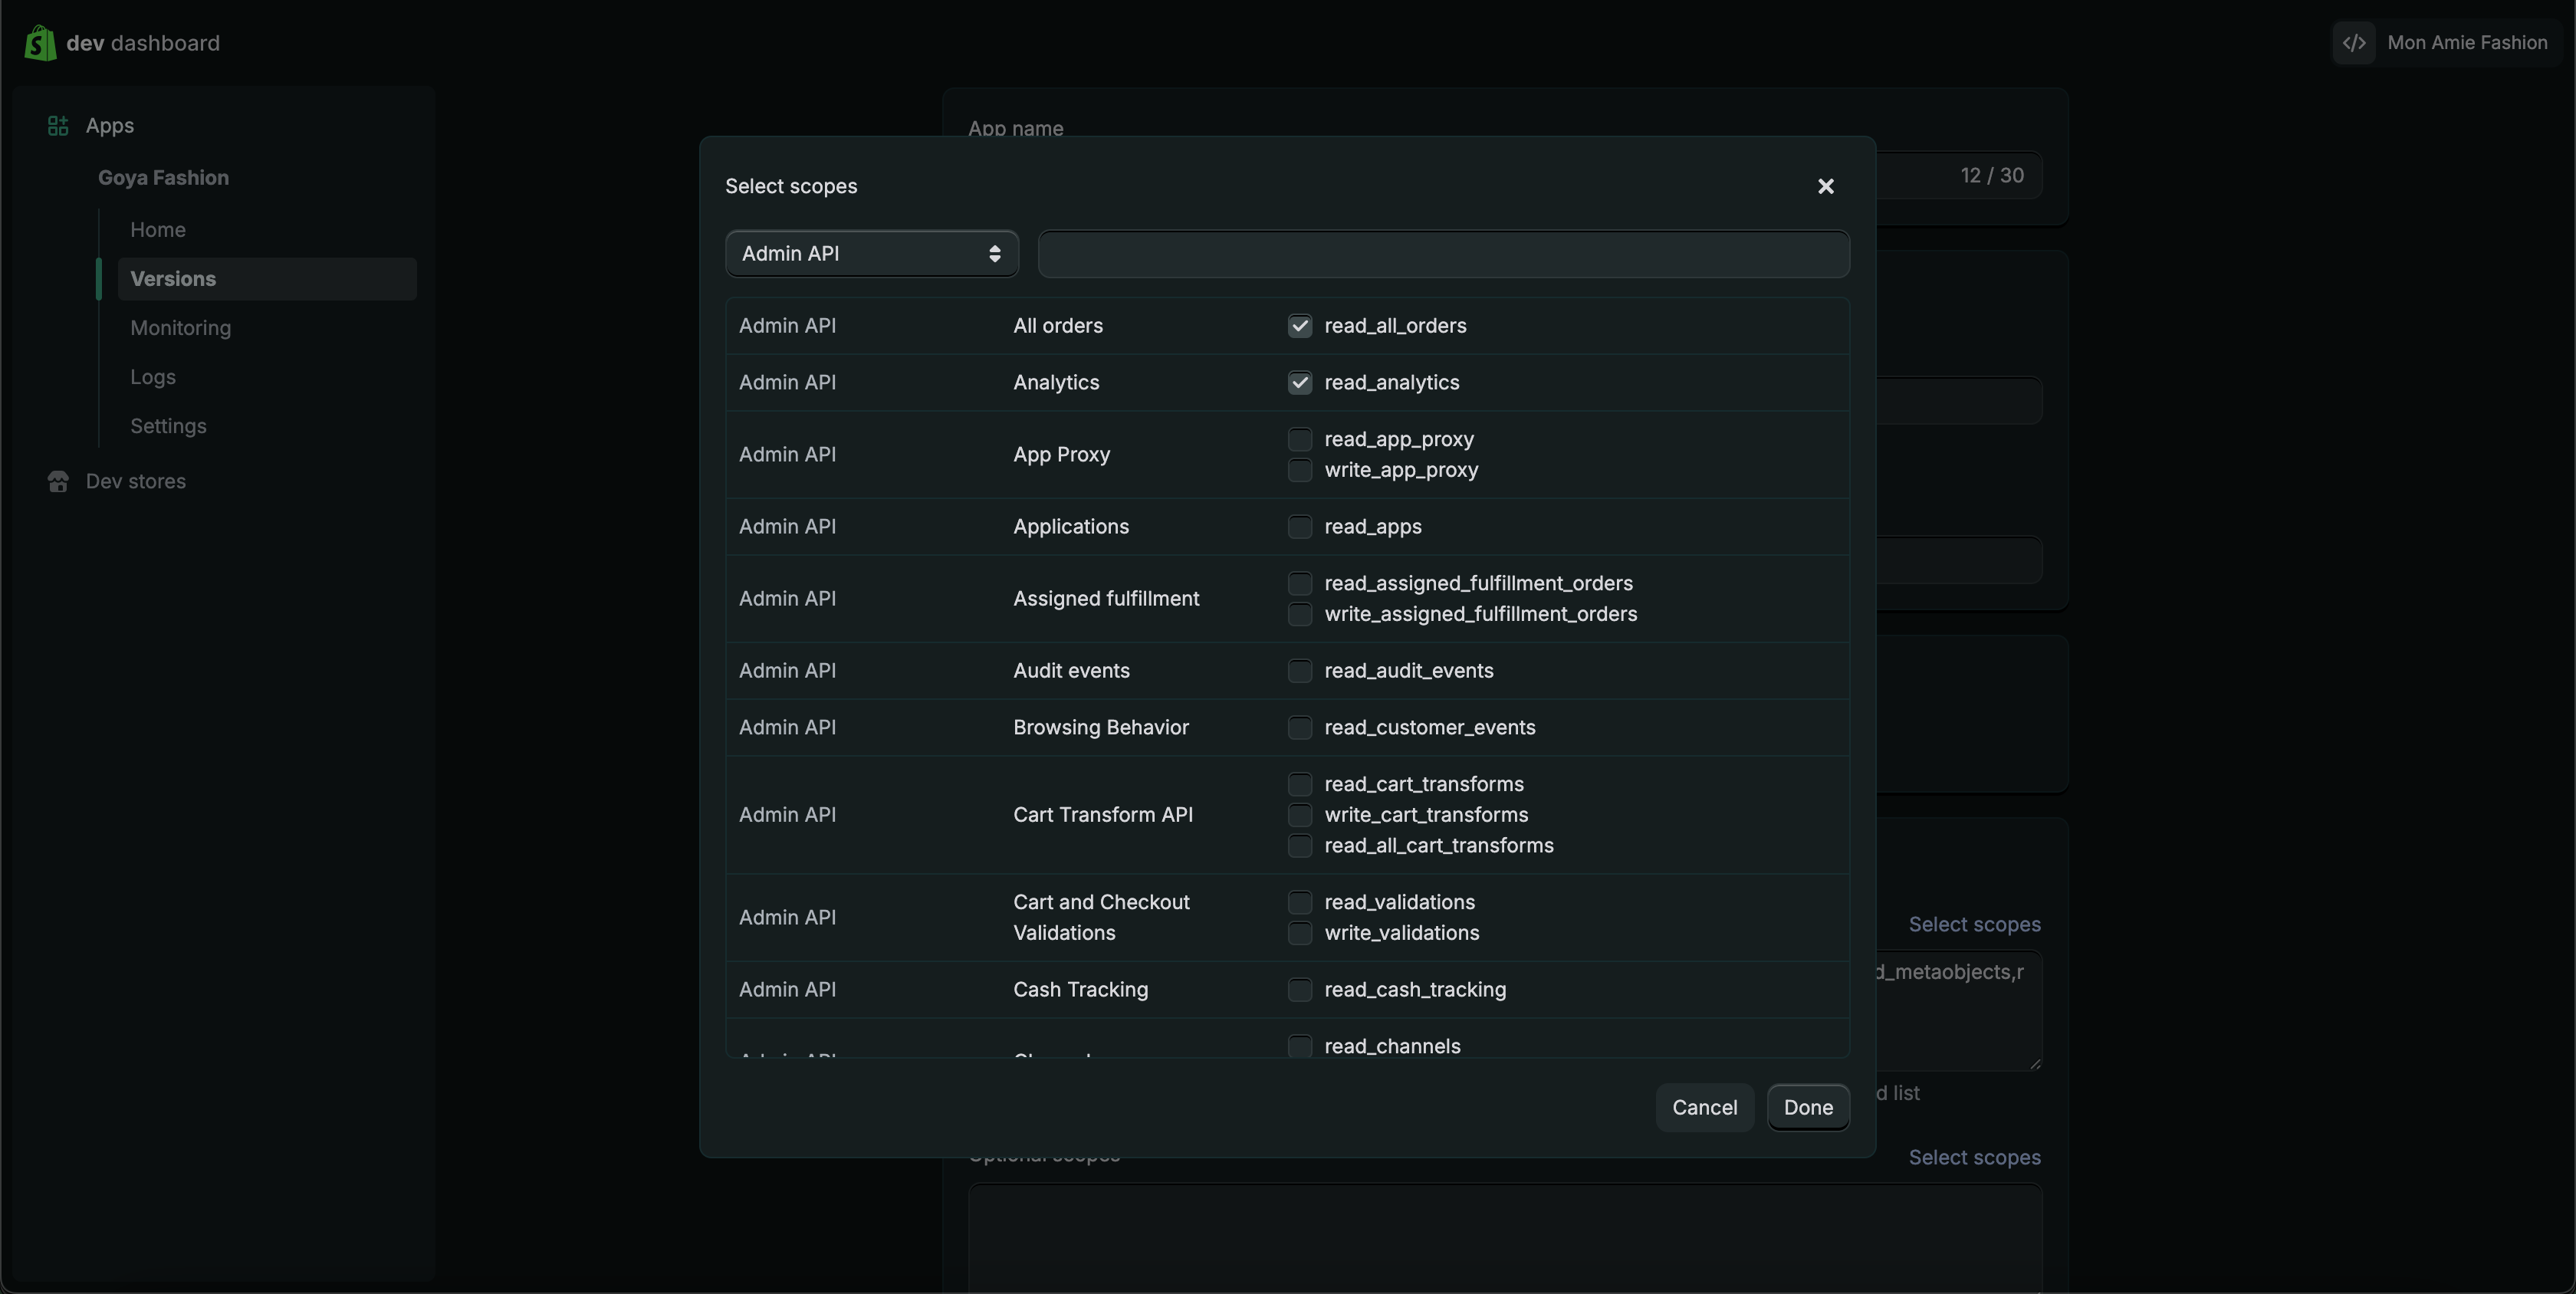
Task: Close the Select scopes dialog with X
Action: coord(1825,187)
